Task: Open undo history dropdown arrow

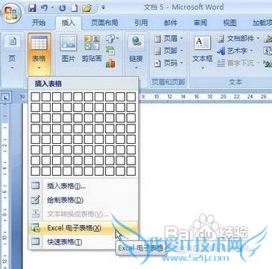Action: point(52,8)
